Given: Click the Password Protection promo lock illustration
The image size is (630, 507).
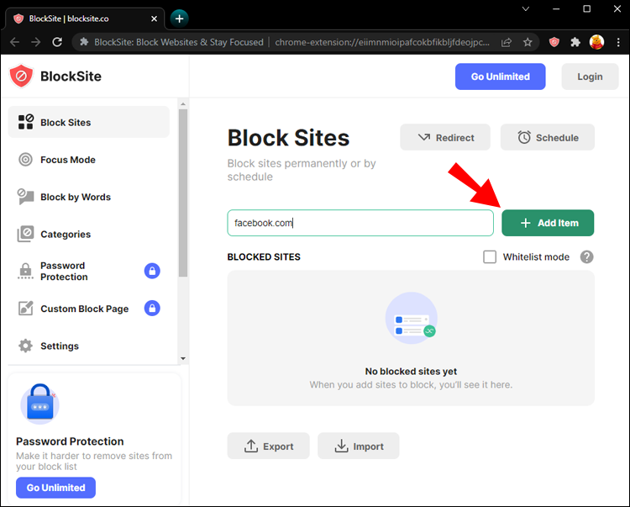Looking at the screenshot, I should [x=39, y=403].
